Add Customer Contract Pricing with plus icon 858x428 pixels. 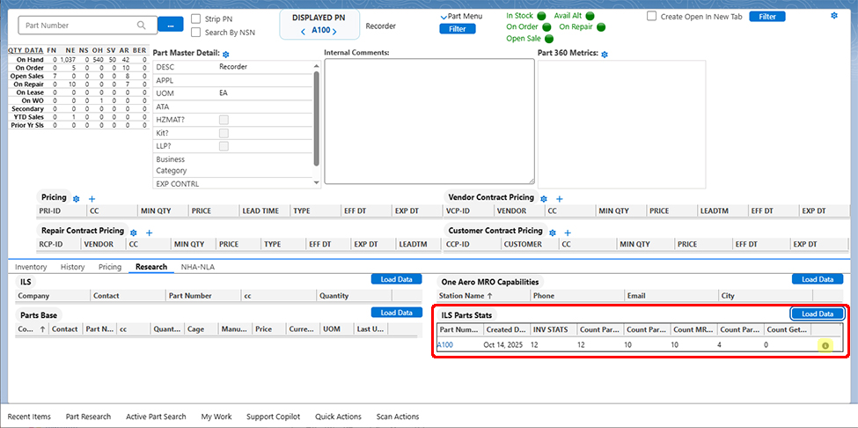coord(568,232)
